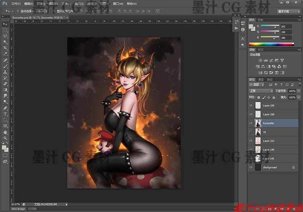Add a Curves adjustment layer
This screenshot has height=212, width=303.
click(271, 61)
